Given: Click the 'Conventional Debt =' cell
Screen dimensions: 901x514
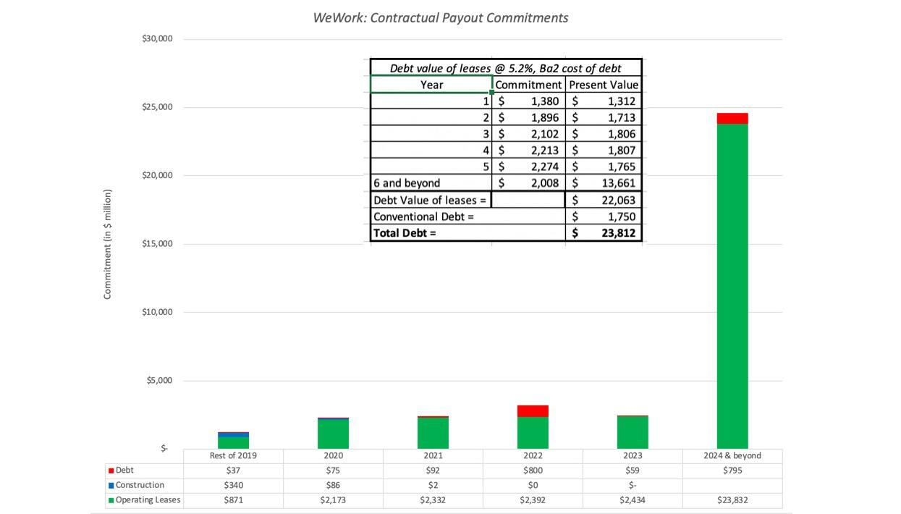Looking at the screenshot, I should pos(467,216).
